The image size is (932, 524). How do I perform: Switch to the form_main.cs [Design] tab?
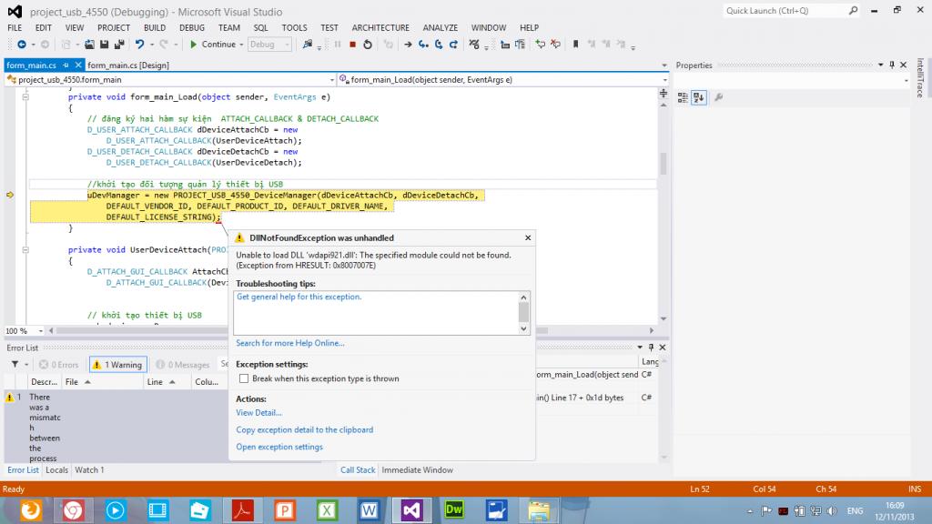pos(127,65)
